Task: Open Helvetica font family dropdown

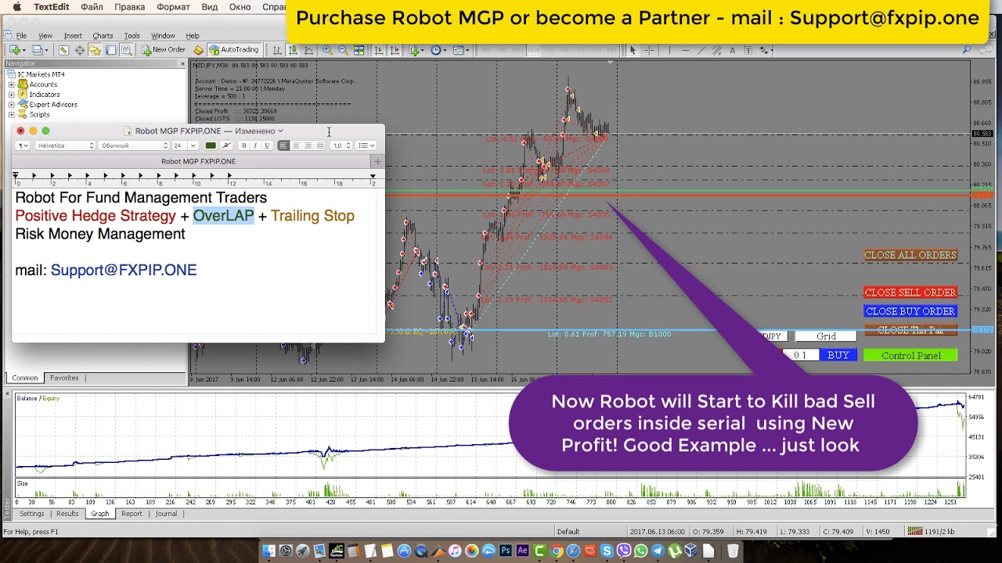Action: click(x=65, y=145)
